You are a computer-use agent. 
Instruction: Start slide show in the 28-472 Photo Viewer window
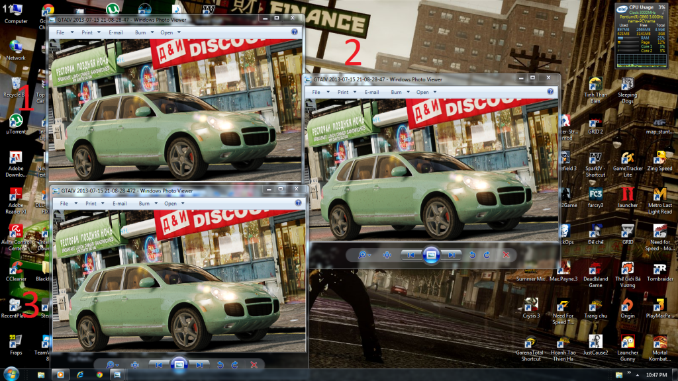179,364
